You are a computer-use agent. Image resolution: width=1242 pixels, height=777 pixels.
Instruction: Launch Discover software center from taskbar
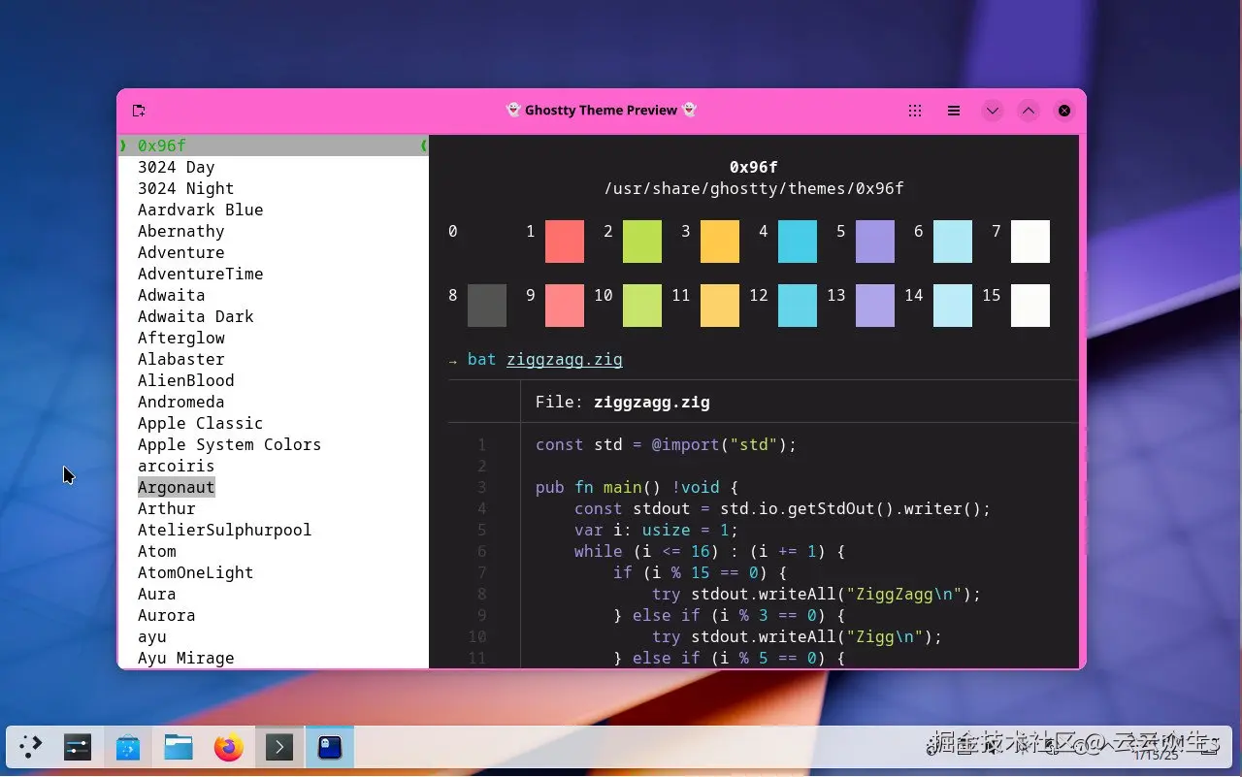[x=128, y=747]
